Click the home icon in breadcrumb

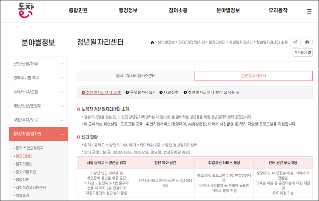[152, 42]
